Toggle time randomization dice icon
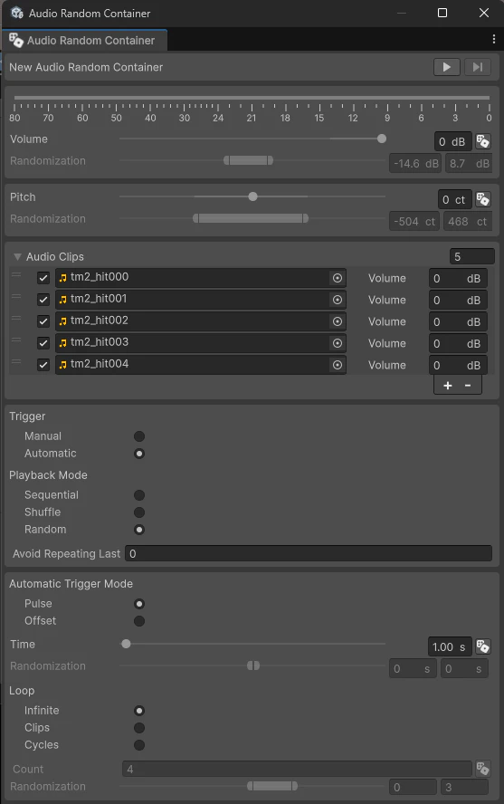504x804 pixels. click(482, 646)
